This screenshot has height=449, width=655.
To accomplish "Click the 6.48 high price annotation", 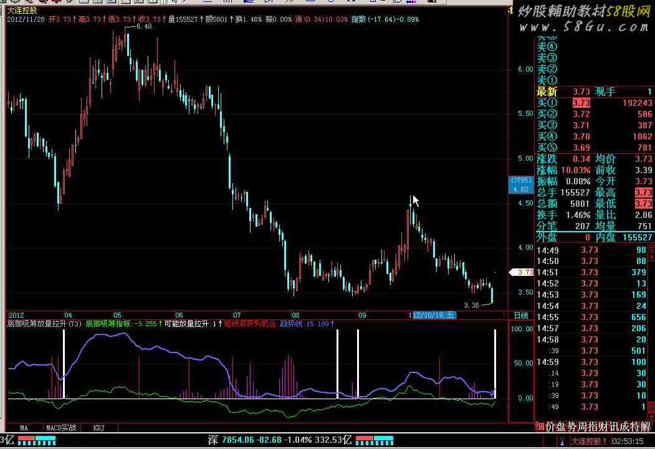I will pos(143,27).
